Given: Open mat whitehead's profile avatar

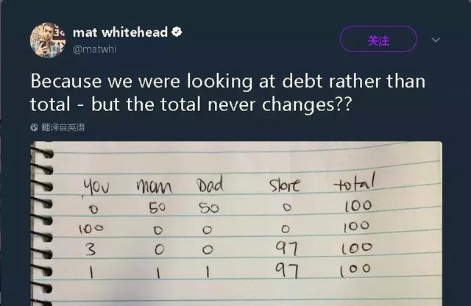Looking at the screenshot, I should click(48, 40).
